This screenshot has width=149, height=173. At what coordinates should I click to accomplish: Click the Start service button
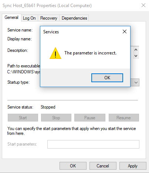23,118
